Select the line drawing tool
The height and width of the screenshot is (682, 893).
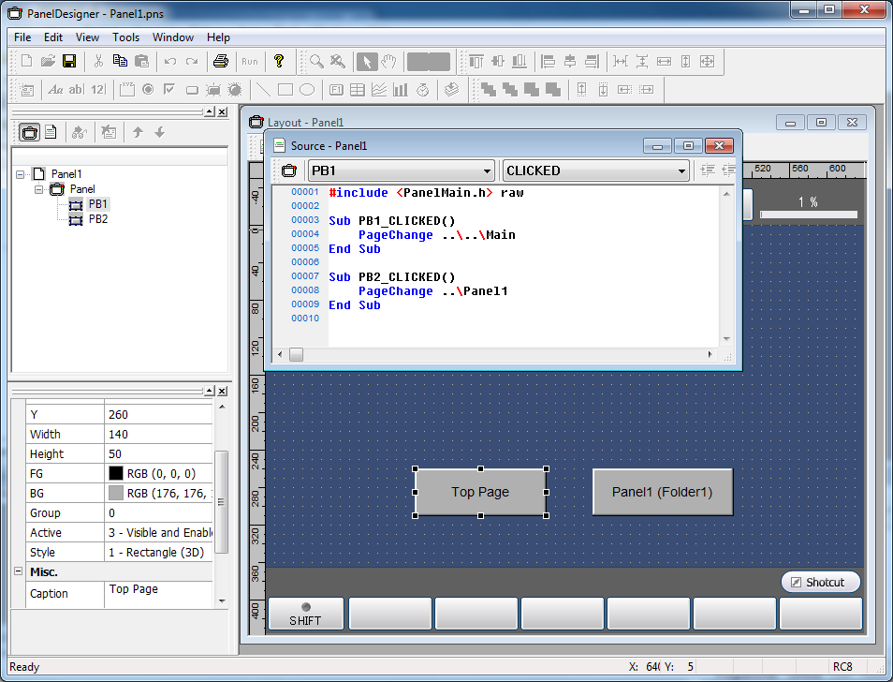pos(263,90)
